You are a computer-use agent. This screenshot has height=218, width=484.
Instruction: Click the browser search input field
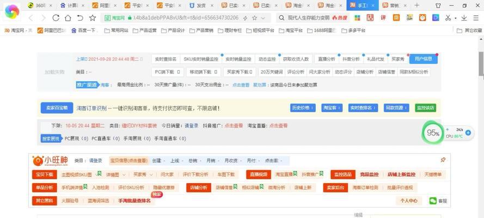(x=312, y=18)
